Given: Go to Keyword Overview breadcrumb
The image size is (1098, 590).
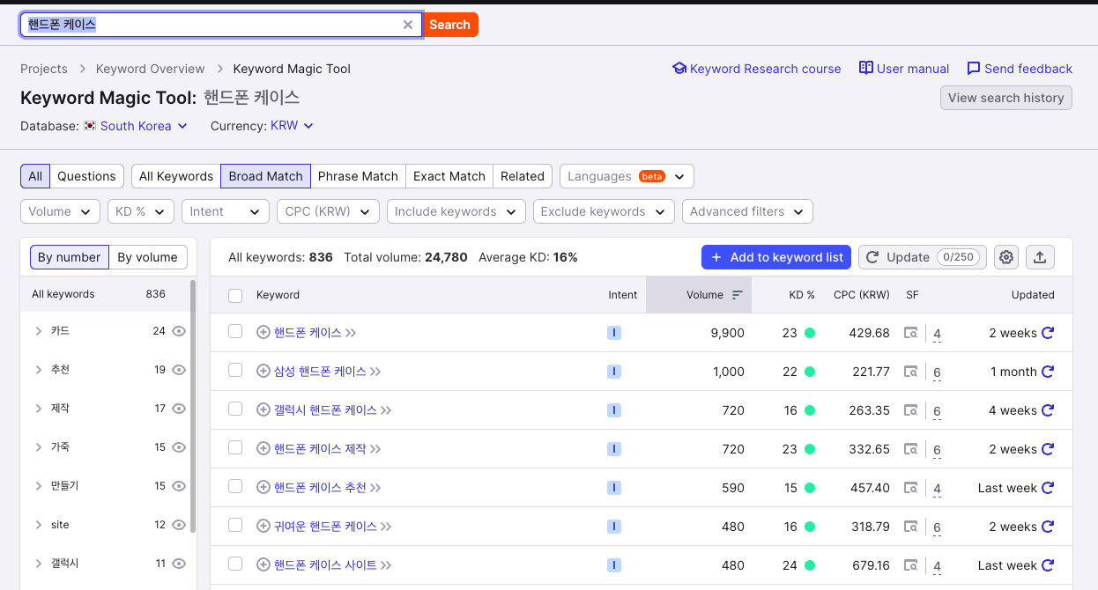Looking at the screenshot, I should pos(150,69).
